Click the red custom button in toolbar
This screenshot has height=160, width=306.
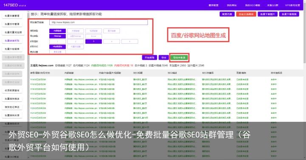(246, 14)
